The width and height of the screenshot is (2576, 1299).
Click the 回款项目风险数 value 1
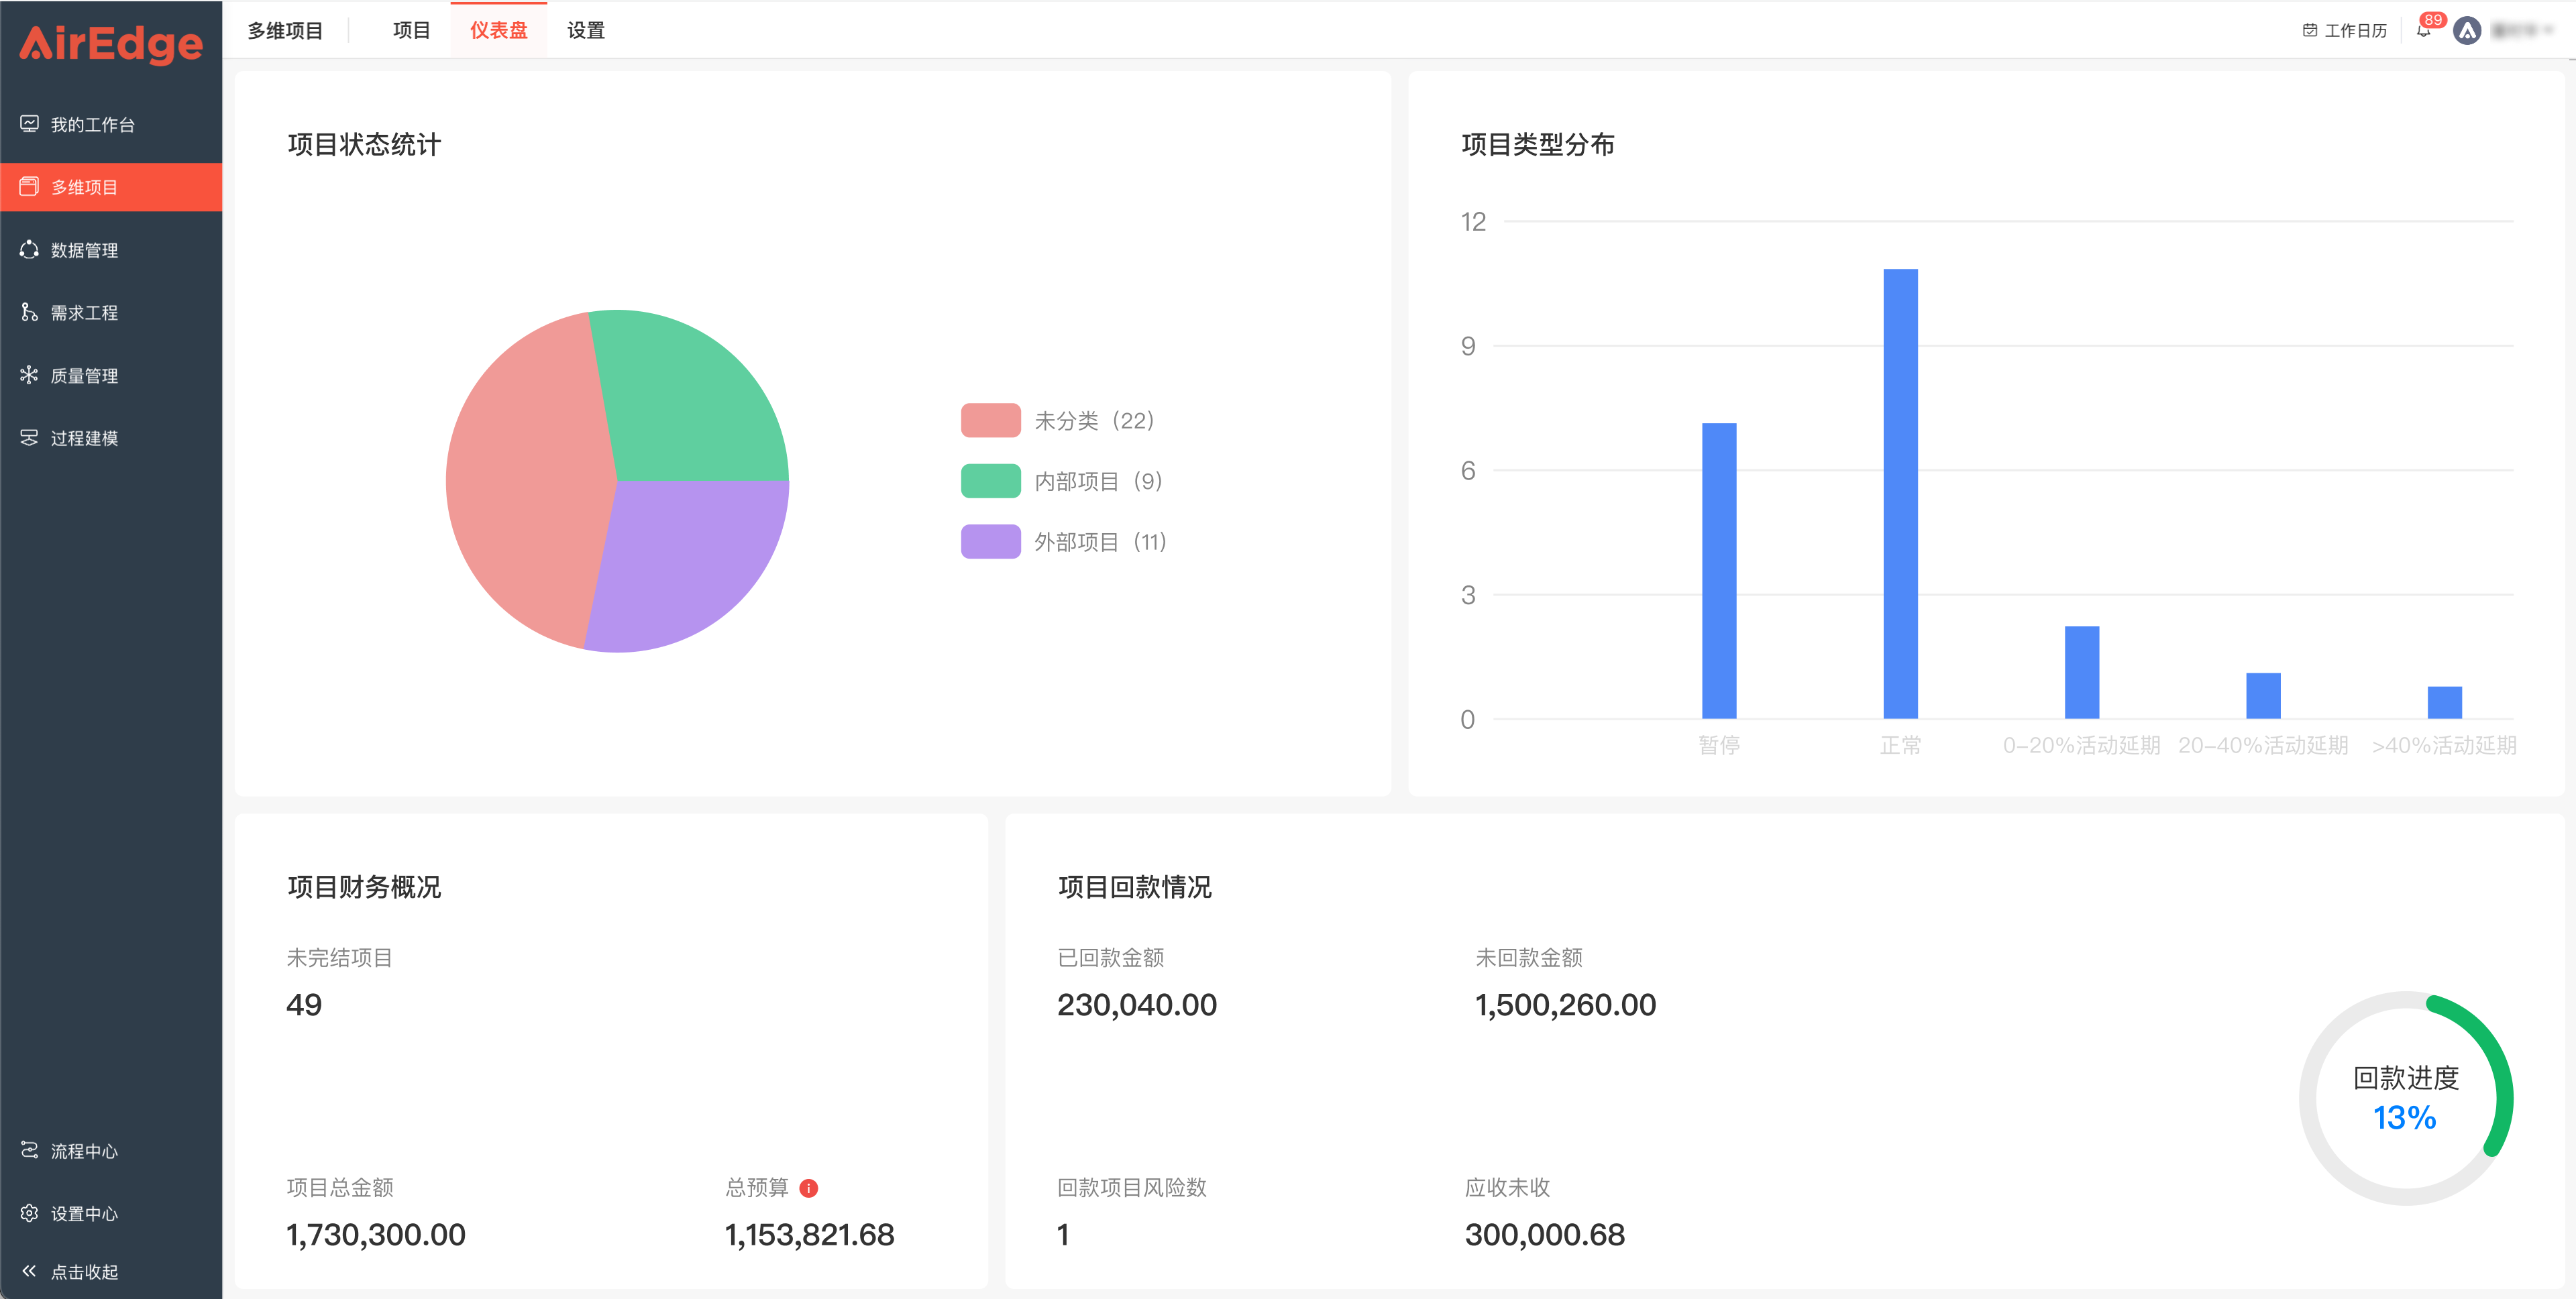[1063, 1235]
